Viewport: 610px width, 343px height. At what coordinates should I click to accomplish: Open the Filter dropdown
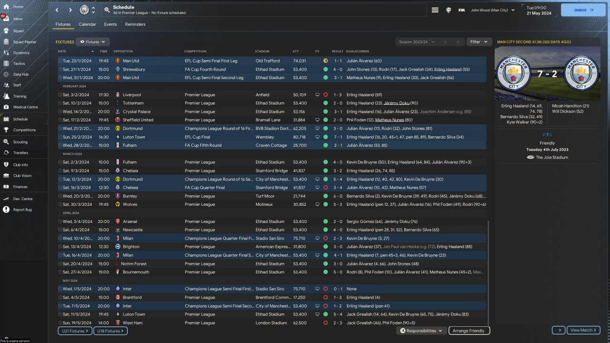point(478,42)
